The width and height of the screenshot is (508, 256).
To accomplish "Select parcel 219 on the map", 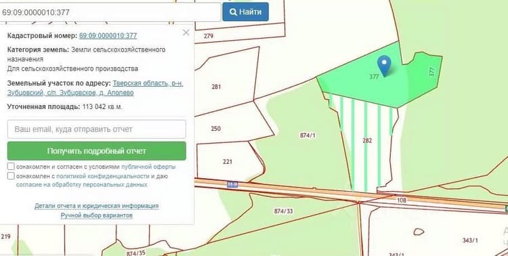I will click(5, 236).
